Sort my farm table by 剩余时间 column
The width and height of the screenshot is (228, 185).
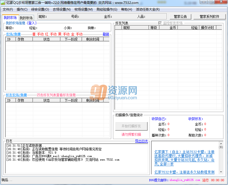click(93, 39)
